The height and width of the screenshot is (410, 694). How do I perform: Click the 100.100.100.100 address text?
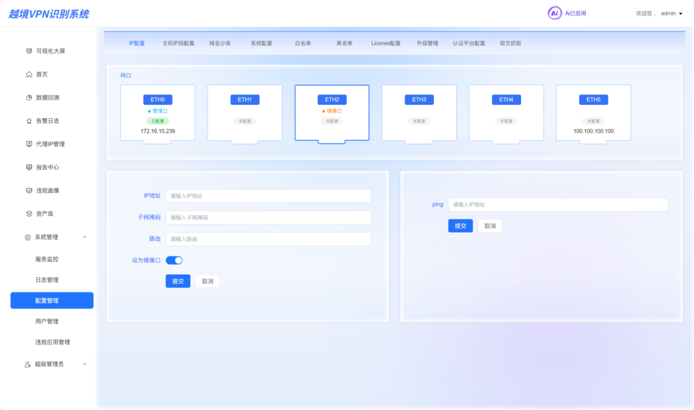pyautogui.click(x=594, y=131)
